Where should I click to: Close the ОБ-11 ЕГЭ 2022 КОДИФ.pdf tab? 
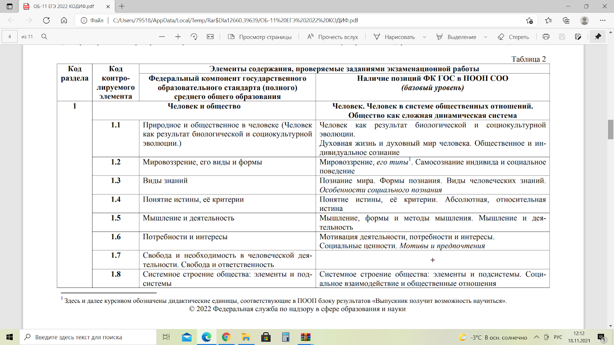pyautogui.click(x=108, y=7)
